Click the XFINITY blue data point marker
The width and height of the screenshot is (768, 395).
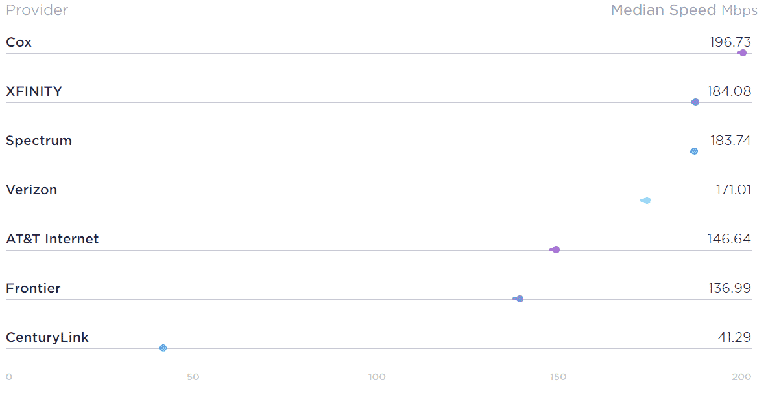point(695,102)
